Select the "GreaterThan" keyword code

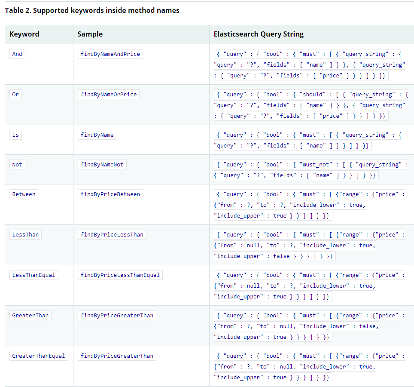coord(30,315)
